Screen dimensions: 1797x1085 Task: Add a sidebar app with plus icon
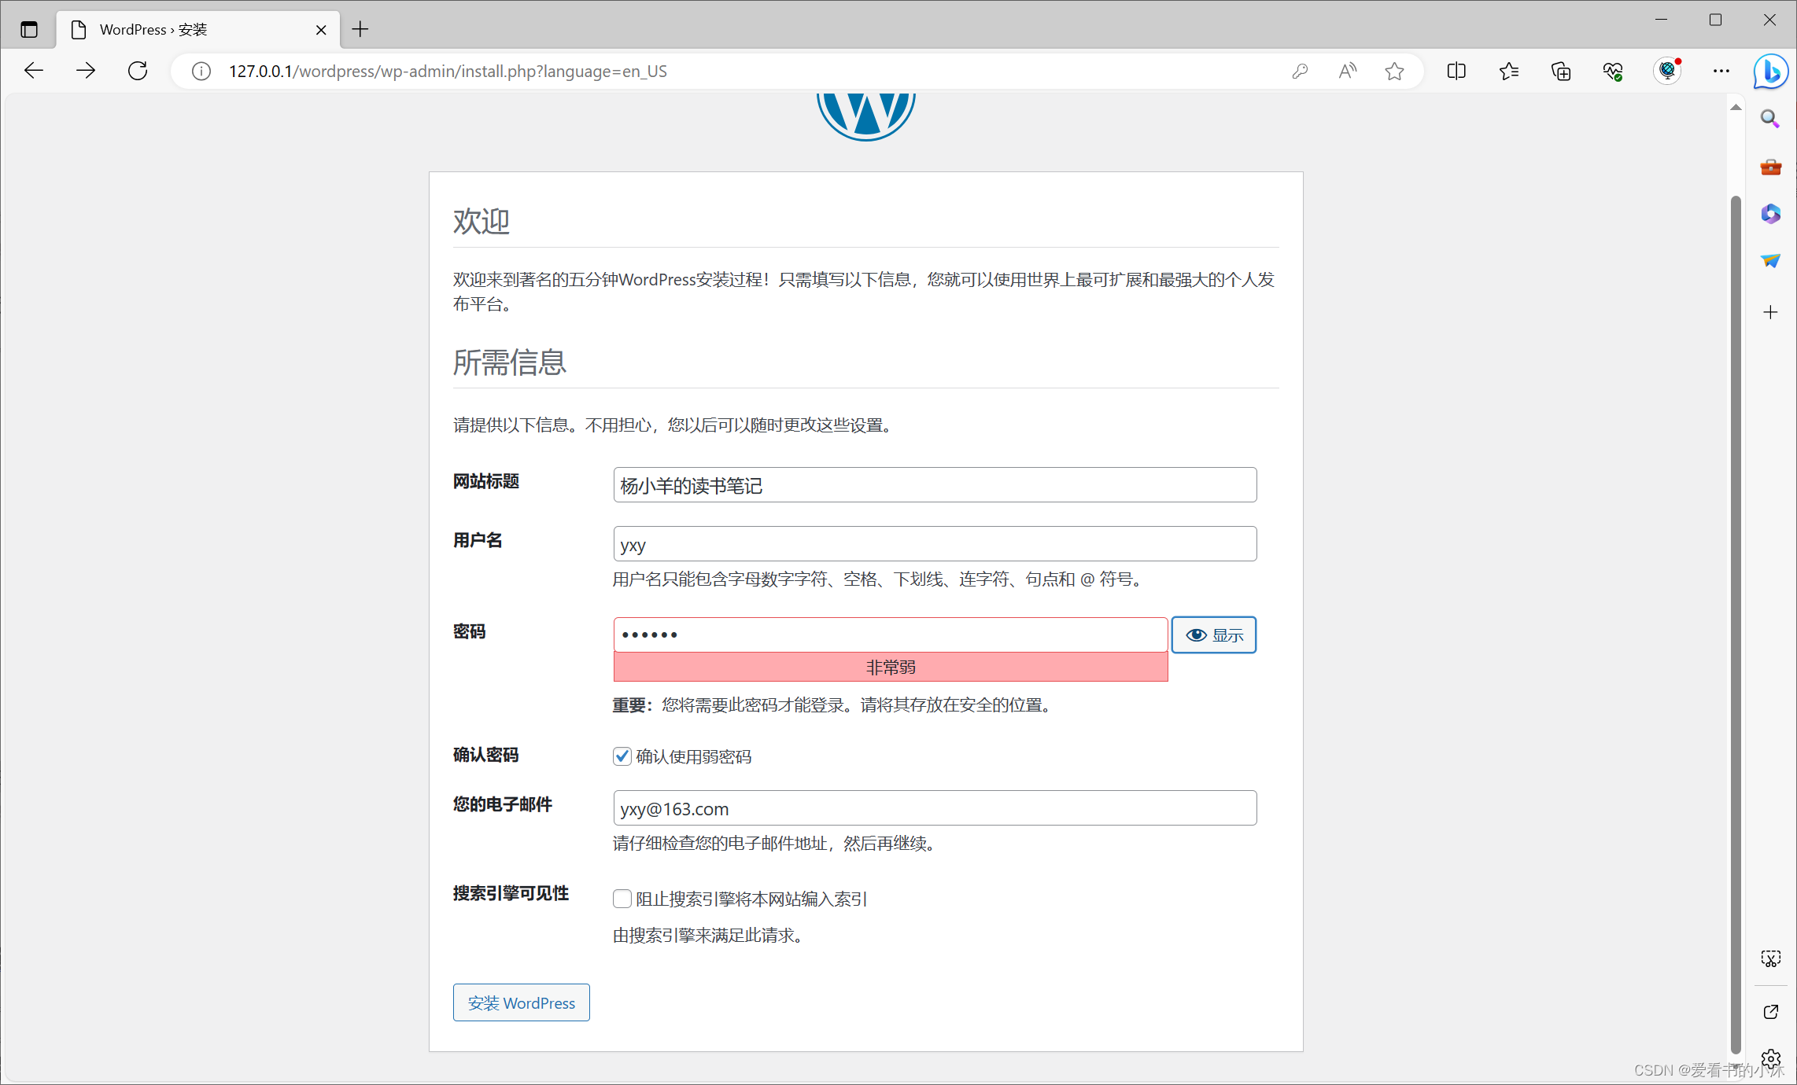tap(1770, 312)
